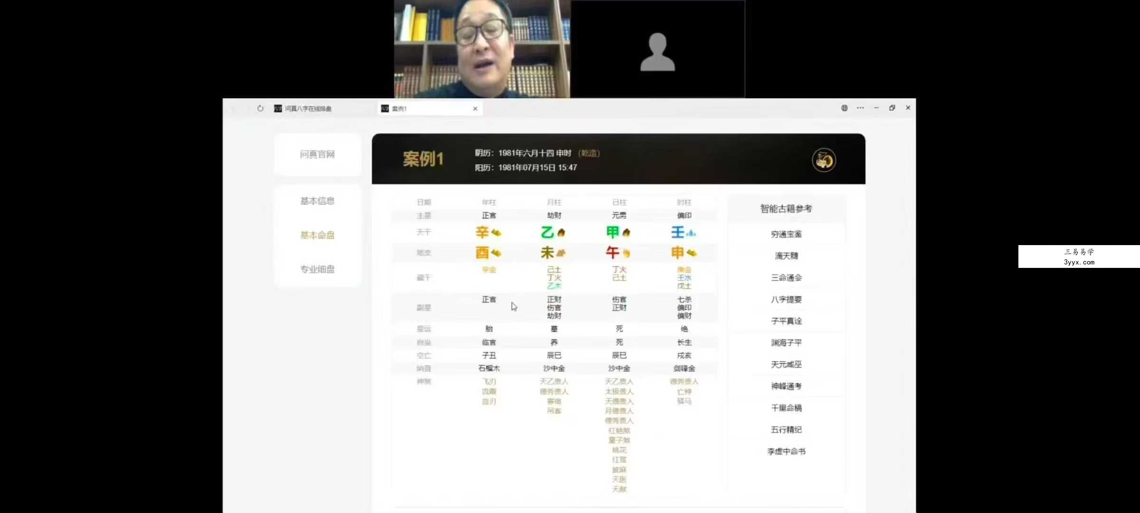Click 驿马 under the hour pillar

[684, 401]
